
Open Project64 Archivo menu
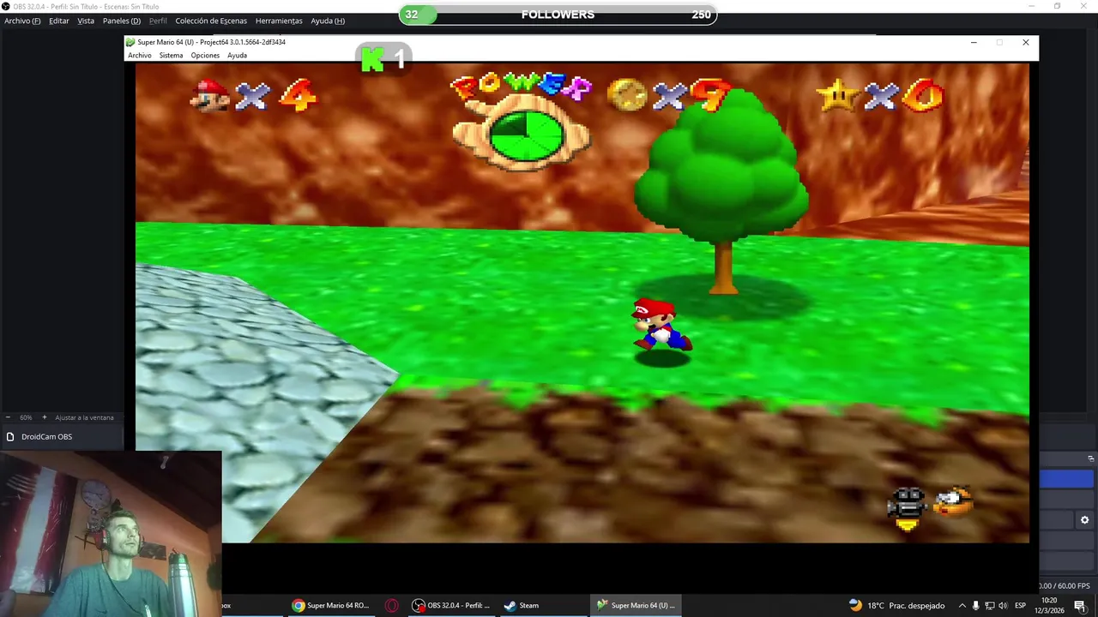140,55
